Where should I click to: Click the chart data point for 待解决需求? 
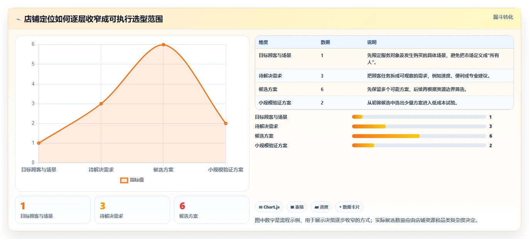click(x=101, y=104)
